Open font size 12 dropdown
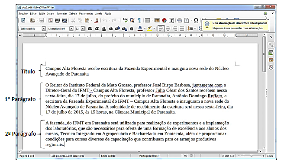 [83, 29]
